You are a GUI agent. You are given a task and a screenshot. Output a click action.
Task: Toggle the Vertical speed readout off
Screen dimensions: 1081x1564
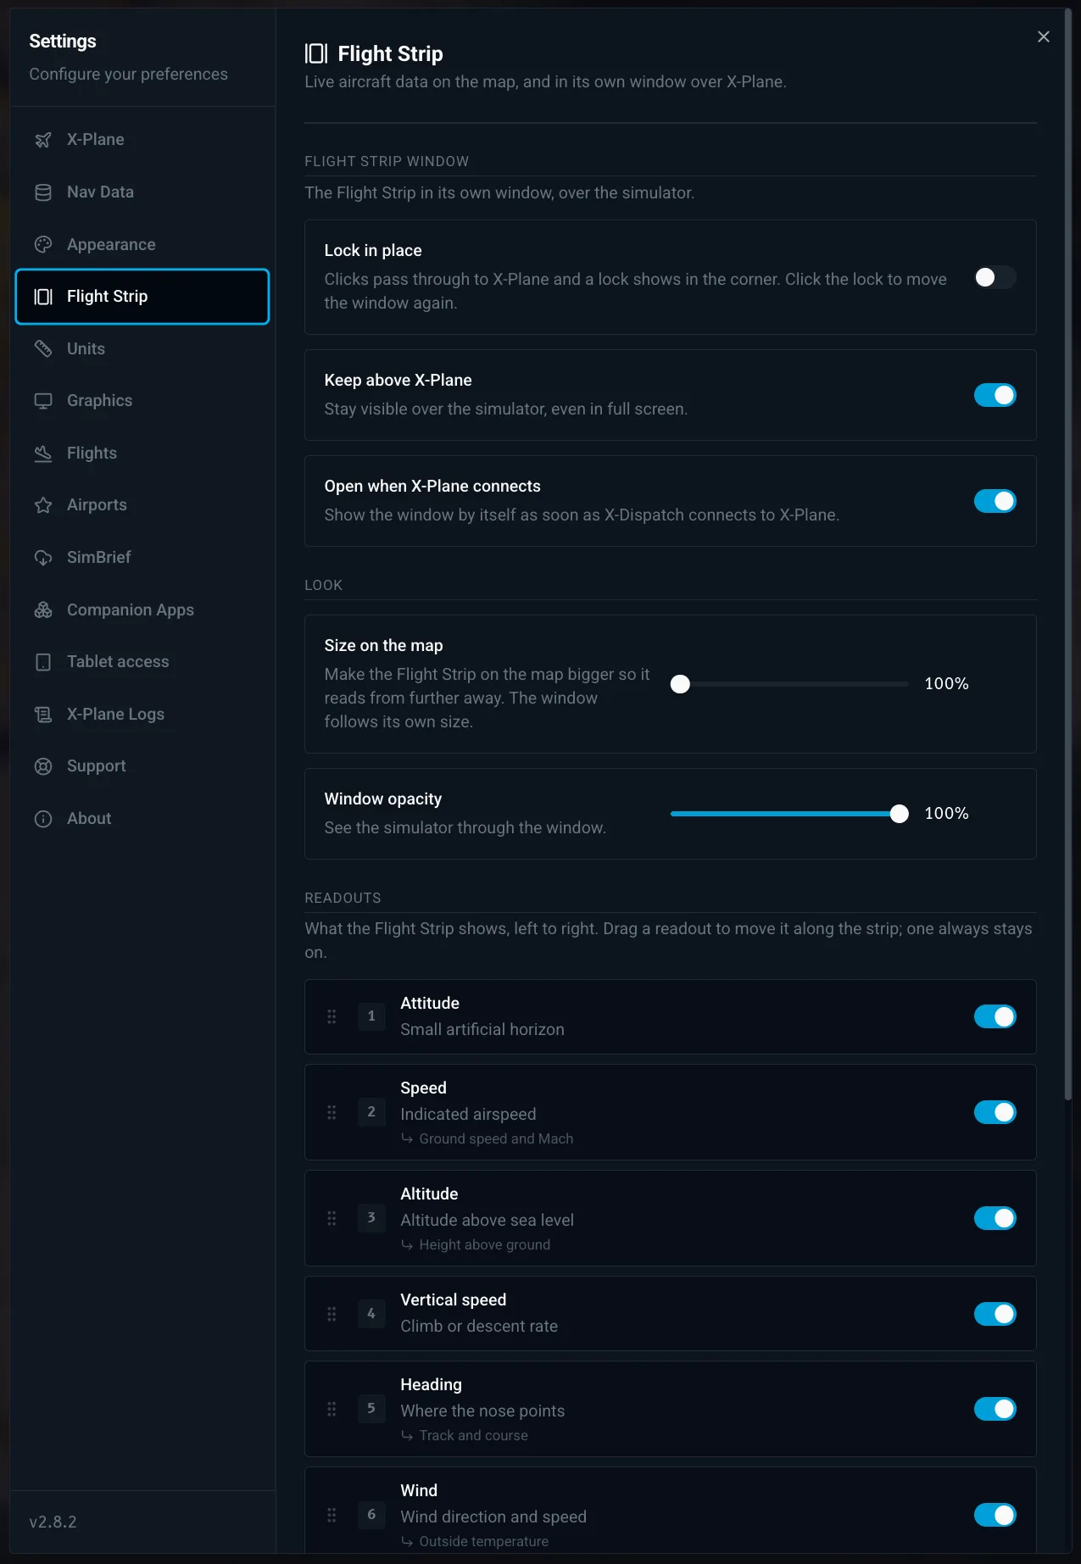995,1314
